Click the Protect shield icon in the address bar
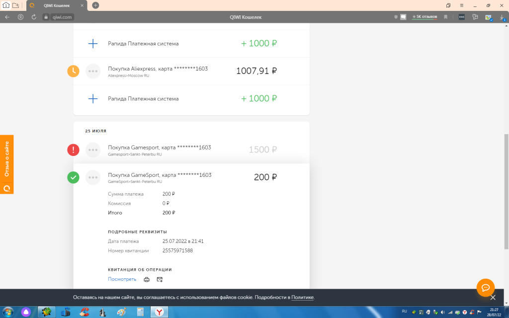509x318 pixels. tap(396, 17)
